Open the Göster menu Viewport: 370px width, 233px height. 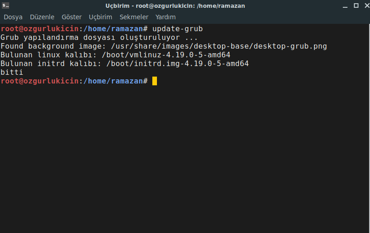[x=71, y=17]
